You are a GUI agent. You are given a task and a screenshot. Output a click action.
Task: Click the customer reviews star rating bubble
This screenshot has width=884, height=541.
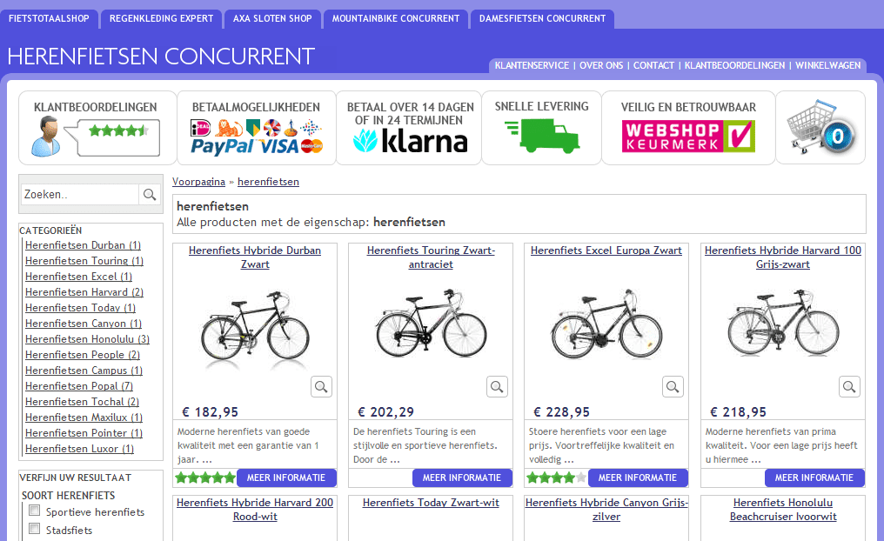pos(118,137)
